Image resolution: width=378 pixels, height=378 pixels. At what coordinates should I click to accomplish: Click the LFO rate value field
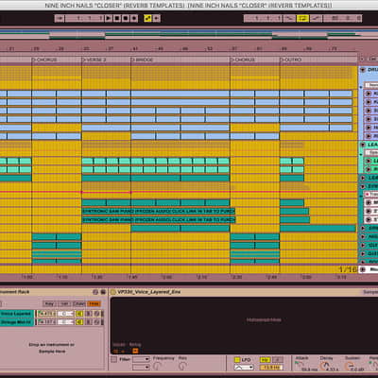tap(271, 368)
